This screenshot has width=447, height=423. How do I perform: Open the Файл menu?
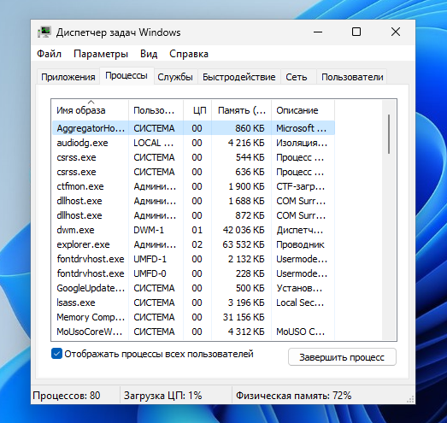pos(49,54)
